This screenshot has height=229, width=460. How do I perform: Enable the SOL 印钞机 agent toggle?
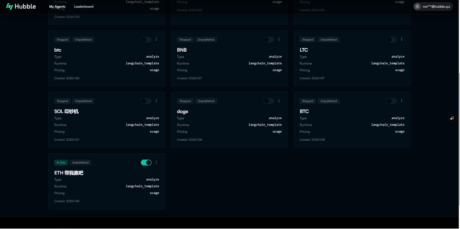pos(146,101)
